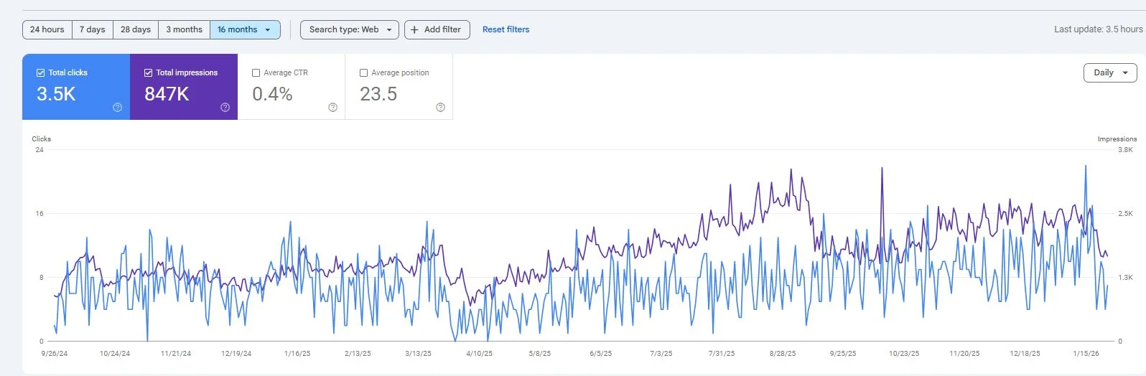Open the Search type: Web dropdown
This screenshot has width=1146, height=376.
(350, 29)
